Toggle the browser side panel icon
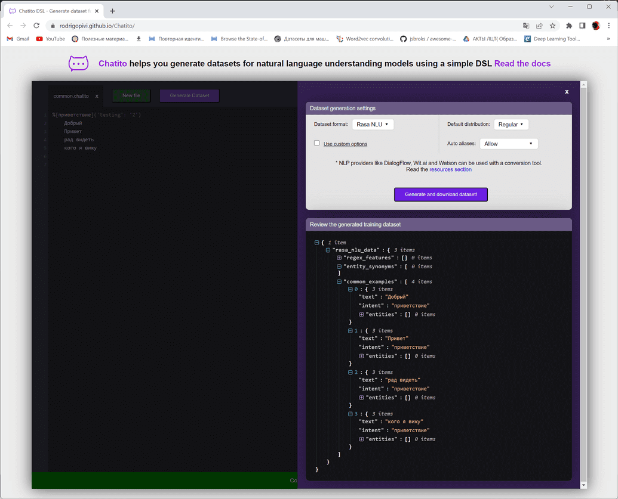This screenshot has height=499, width=618. click(x=582, y=26)
